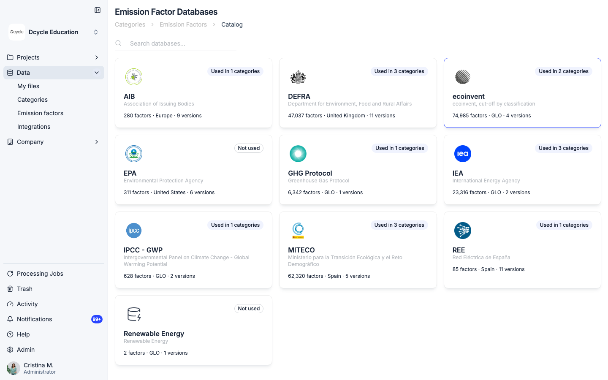Viewport: 608px width, 380px height.
Task: Select '311 factors · United States · 6 versions' text
Action: [169, 193]
